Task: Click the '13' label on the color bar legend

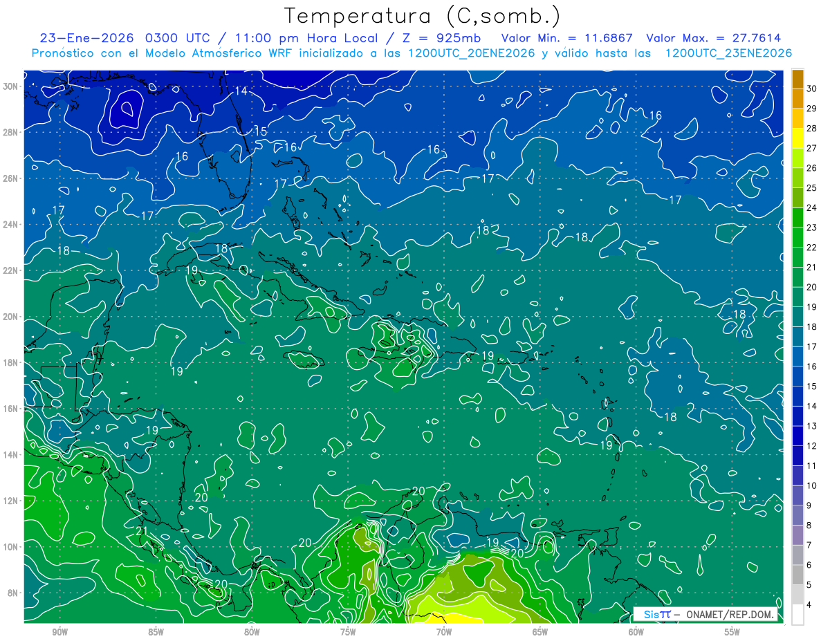Action: pyautogui.click(x=812, y=426)
